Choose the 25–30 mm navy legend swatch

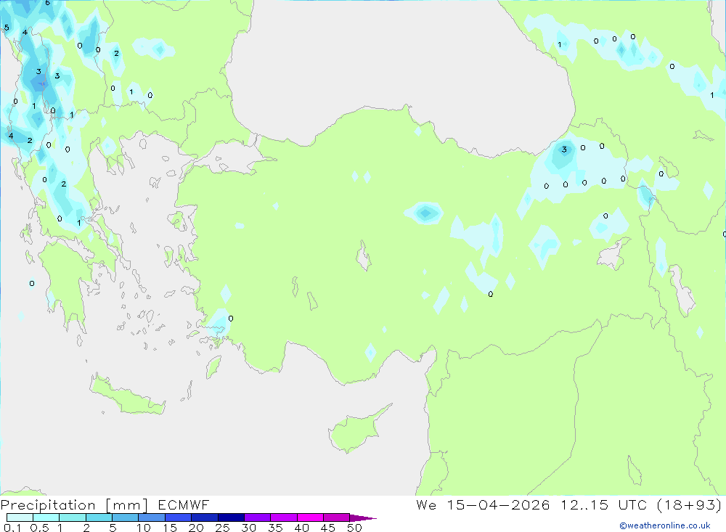[231, 517]
